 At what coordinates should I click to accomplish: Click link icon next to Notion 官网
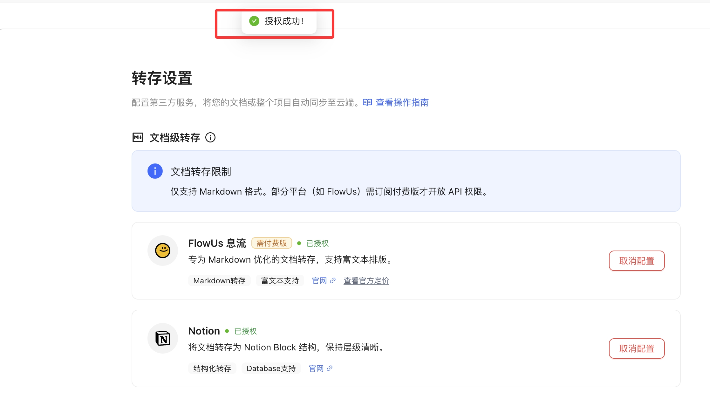click(330, 368)
